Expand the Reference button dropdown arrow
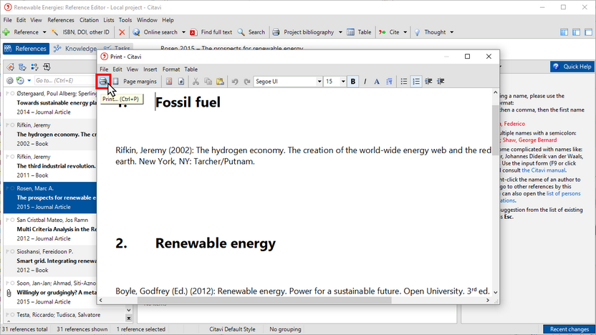The height and width of the screenshot is (335, 596). click(x=44, y=32)
